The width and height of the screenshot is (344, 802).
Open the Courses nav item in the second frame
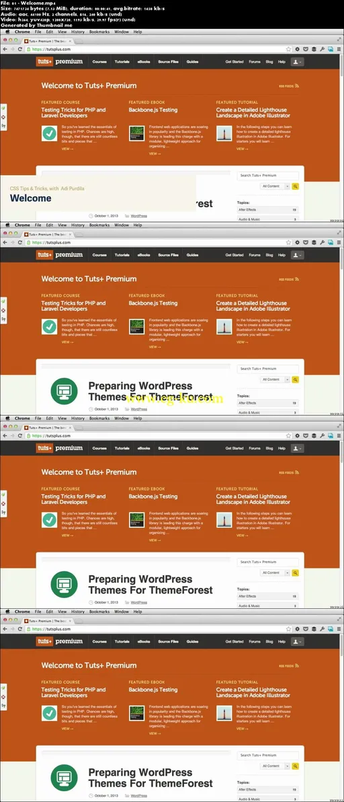click(x=99, y=255)
